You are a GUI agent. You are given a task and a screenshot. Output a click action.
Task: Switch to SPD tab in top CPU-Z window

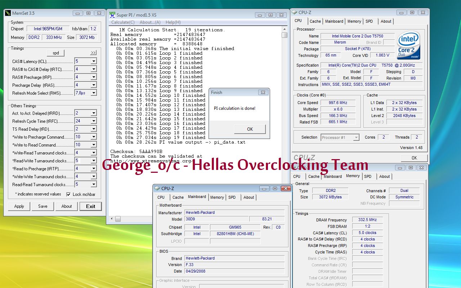(369, 21)
